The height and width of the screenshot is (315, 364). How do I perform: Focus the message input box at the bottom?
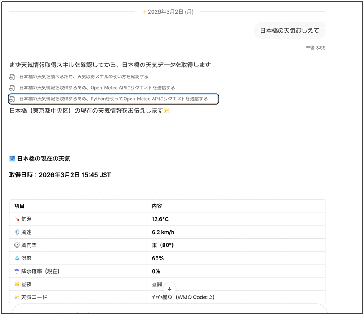click(169, 309)
